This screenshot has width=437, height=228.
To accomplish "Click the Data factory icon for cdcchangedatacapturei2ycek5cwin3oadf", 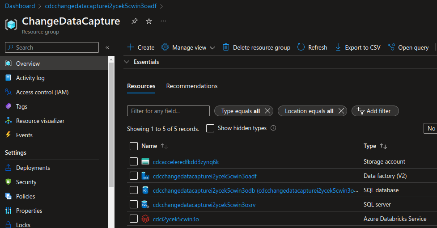I will (145, 176).
